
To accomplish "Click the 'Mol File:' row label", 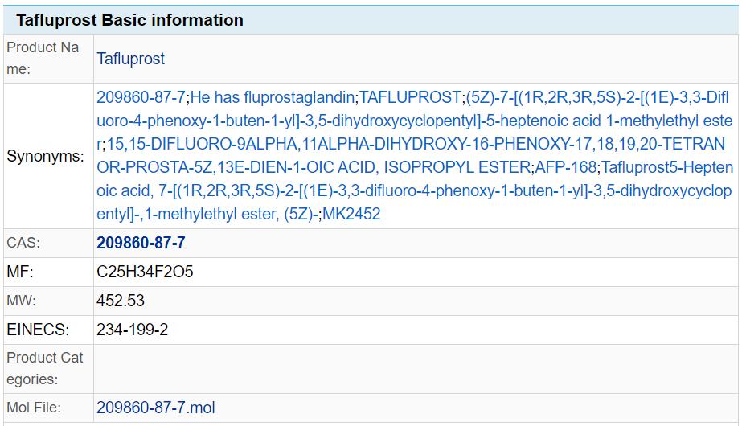I will point(34,408).
